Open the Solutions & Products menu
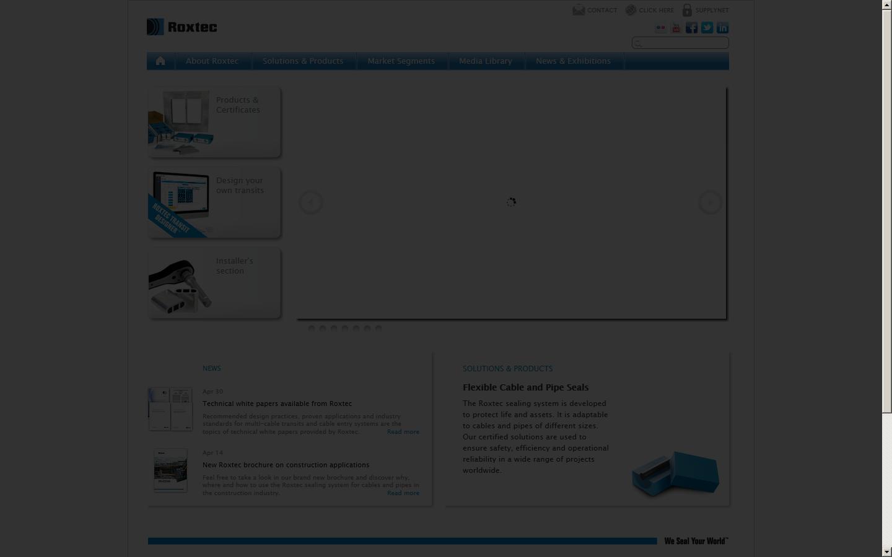Image resolution: width=892 pixels, height=557 pixels. click(x=302, y=61)
